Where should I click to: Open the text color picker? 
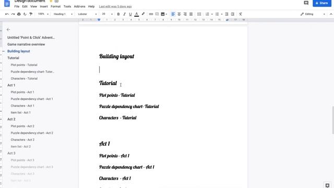click(137, 14)
